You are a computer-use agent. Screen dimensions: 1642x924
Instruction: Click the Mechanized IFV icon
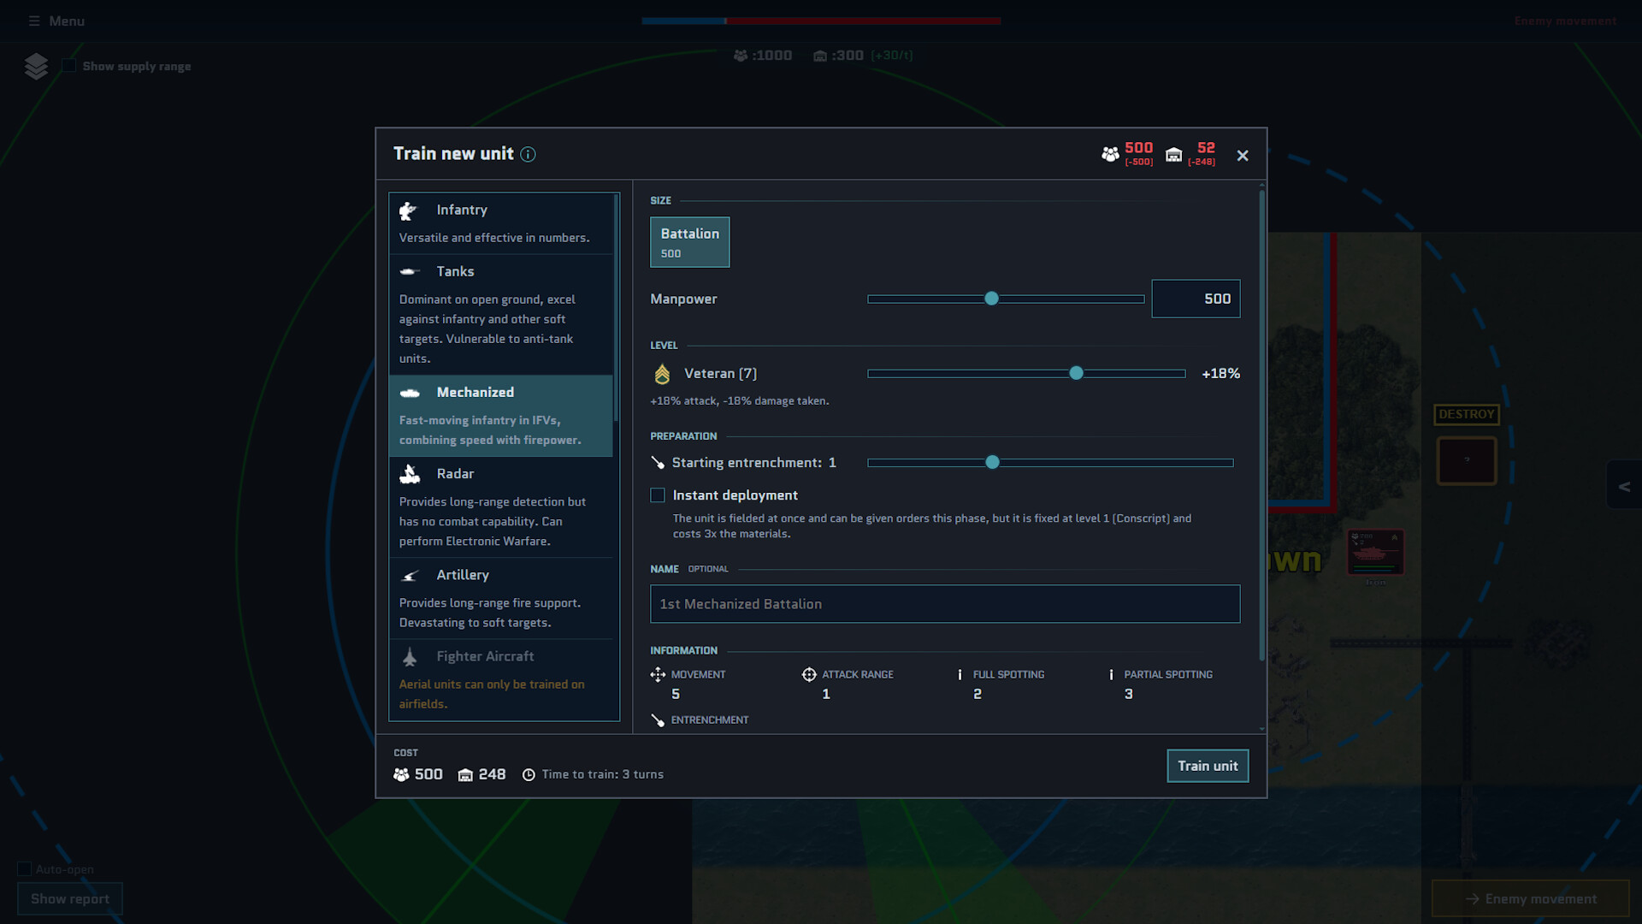pyautogui.click(x=410, y=393)
